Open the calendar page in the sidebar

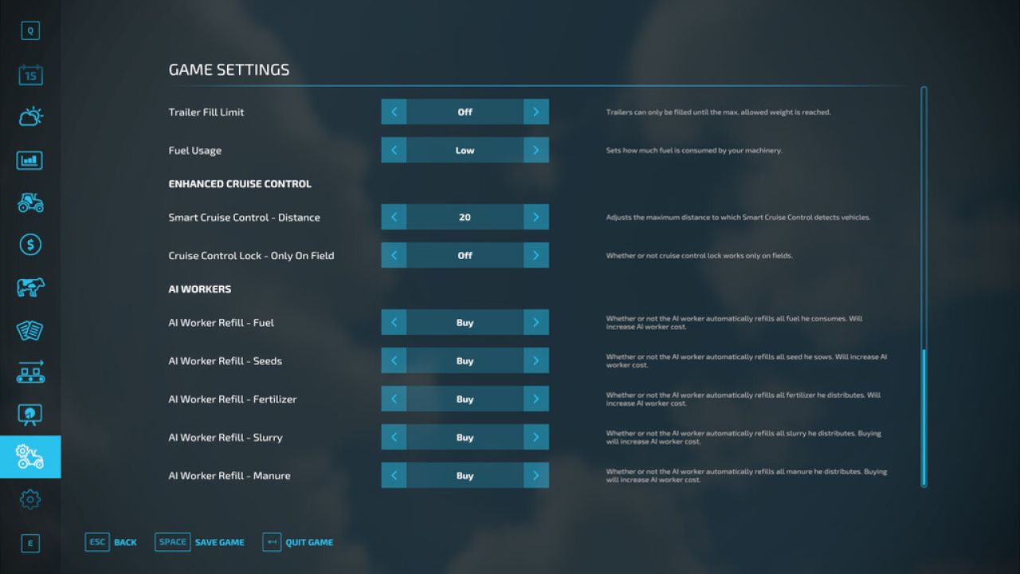30,75
